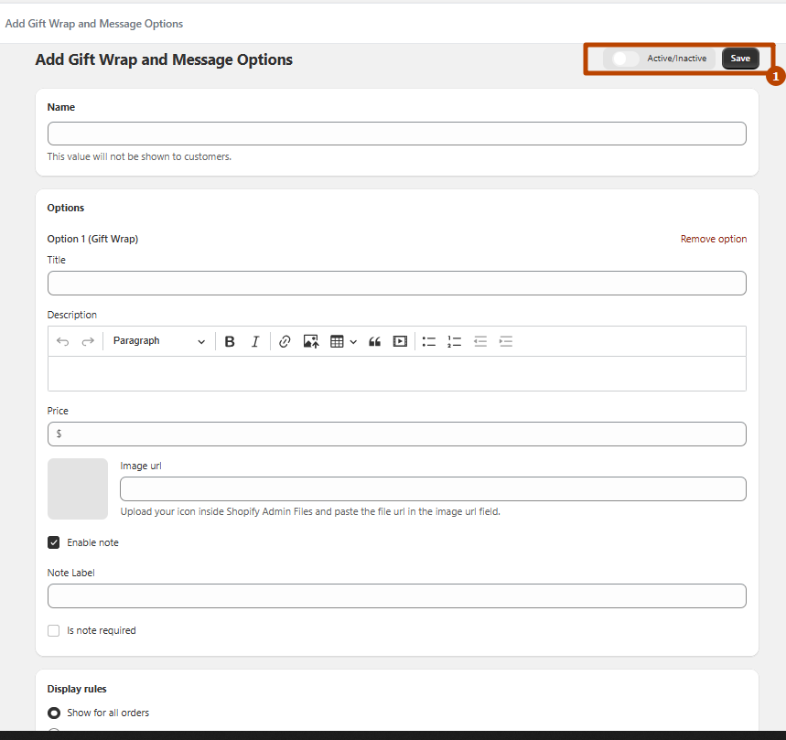
Task: Select Show for all orders radio
Action: click(54, 713)
